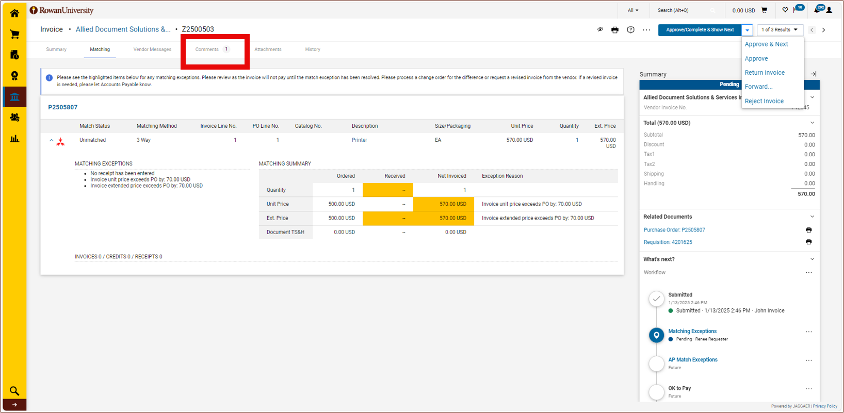Click the print invoice icon in header

[x=614, y=30]
